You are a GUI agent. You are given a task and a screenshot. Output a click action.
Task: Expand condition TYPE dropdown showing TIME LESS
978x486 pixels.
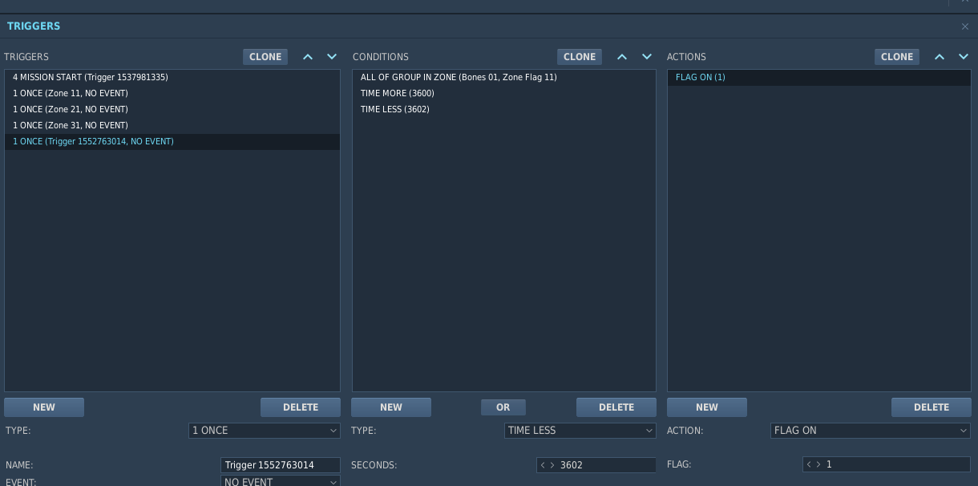(580, 431)
